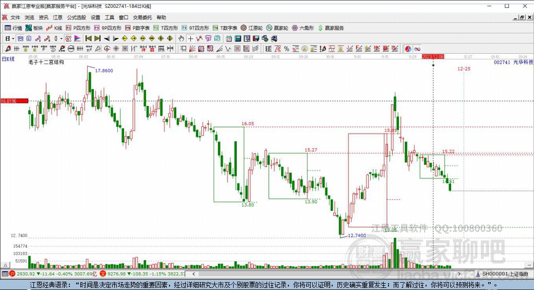Click the Shanghai index 2930.92 status entry
Screen dimensions: 534x290
coord(53,274)
